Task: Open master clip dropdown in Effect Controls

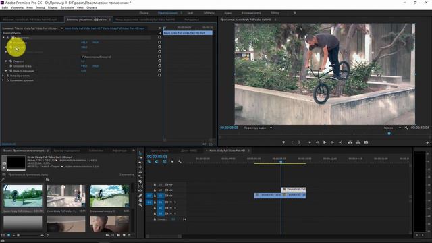Action: click(x=61, y=28)
